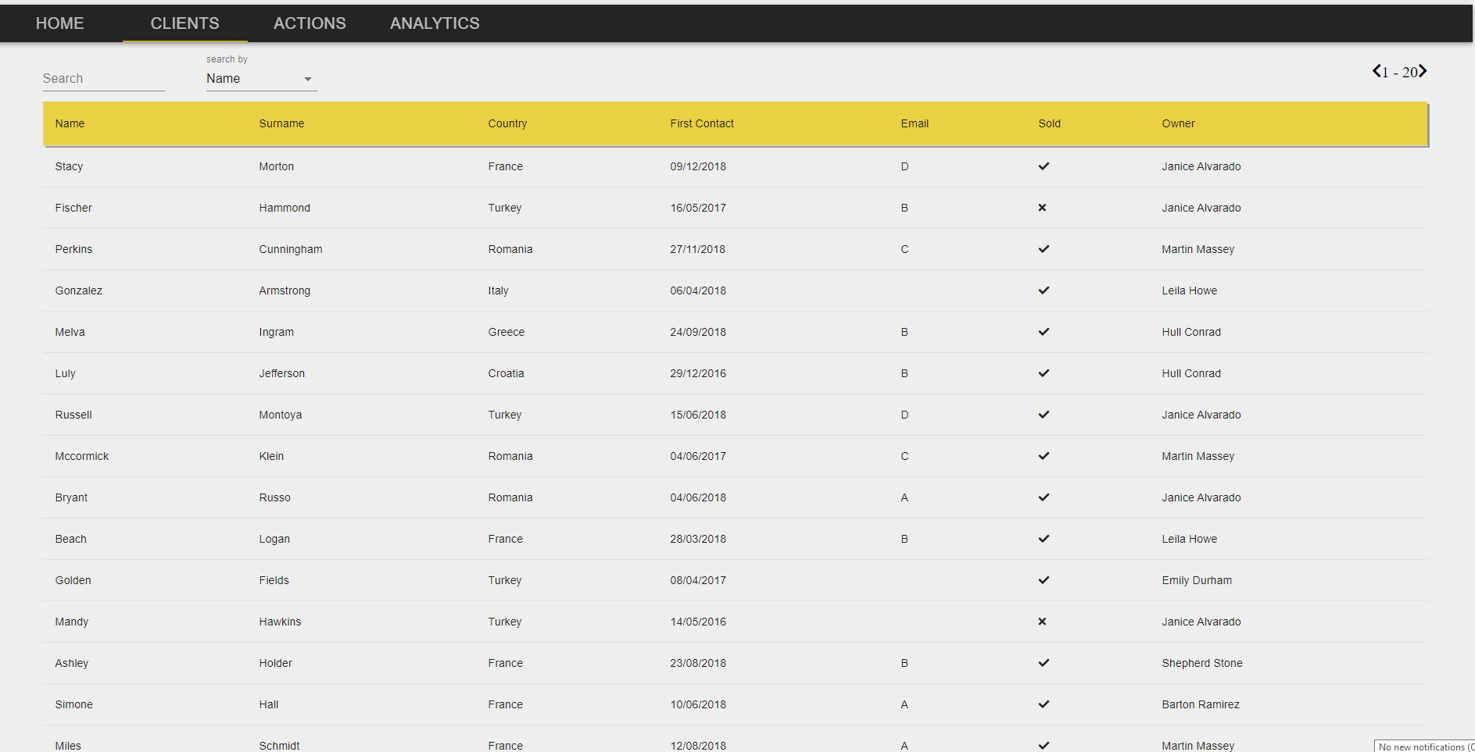The image size is (1475, 752).
Task: Click the Surname column header
Action: 281,123
